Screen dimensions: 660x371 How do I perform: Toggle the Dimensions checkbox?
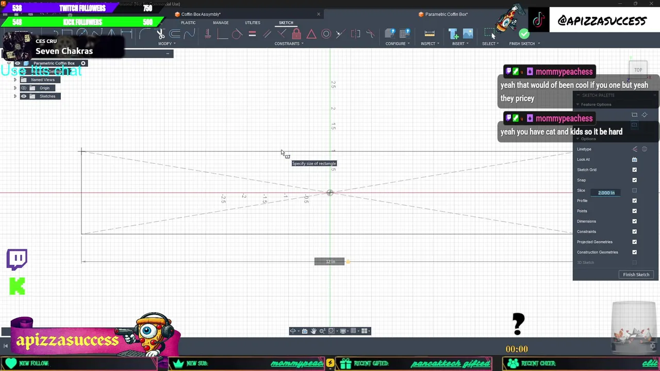coord(635,222)
